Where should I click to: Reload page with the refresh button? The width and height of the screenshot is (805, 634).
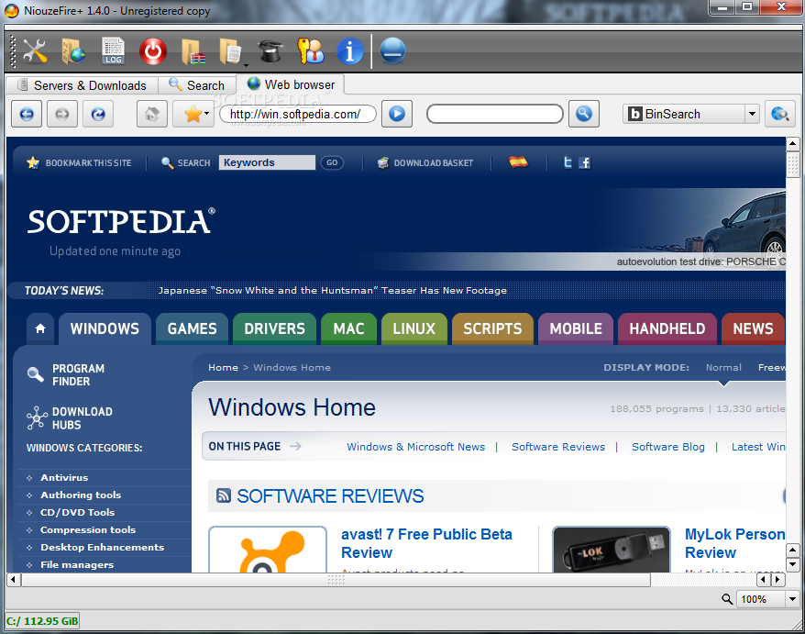pos(98,114)
